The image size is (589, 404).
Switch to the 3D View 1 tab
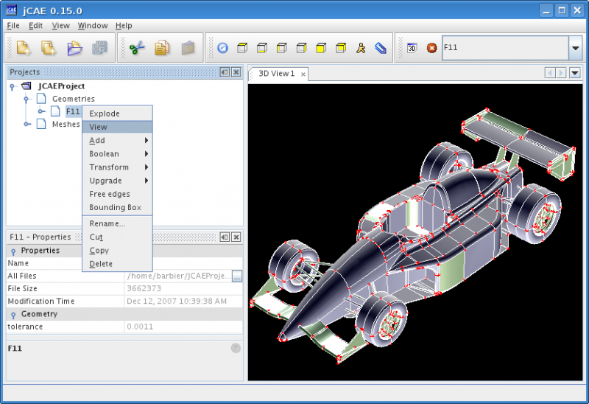pos(276,74)
